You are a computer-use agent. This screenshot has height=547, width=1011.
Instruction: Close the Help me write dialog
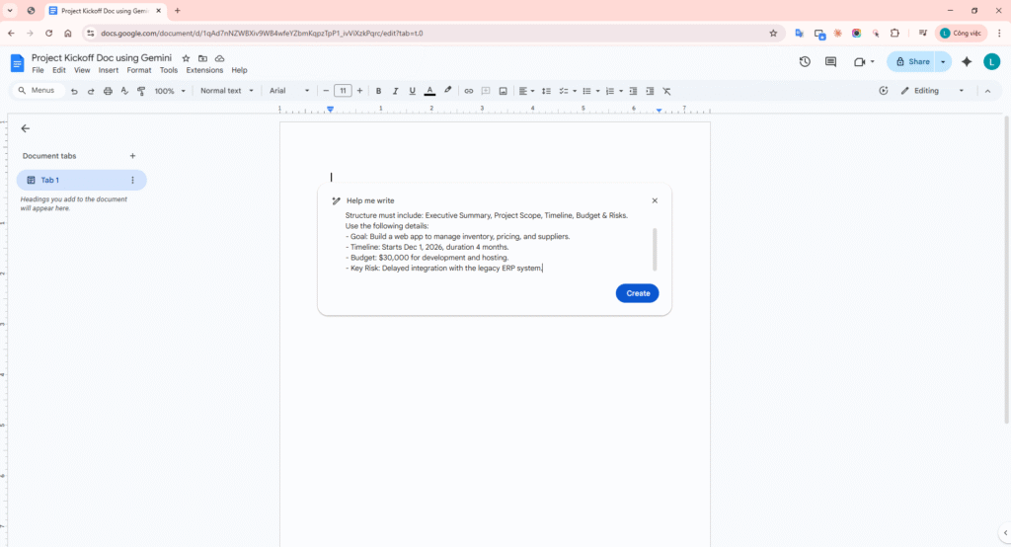tap(655, 200)
